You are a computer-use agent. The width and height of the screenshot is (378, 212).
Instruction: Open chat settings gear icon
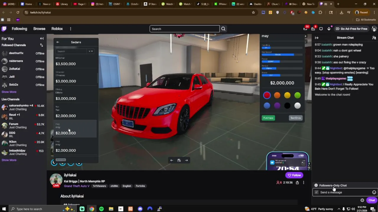[x=362, y=200]
